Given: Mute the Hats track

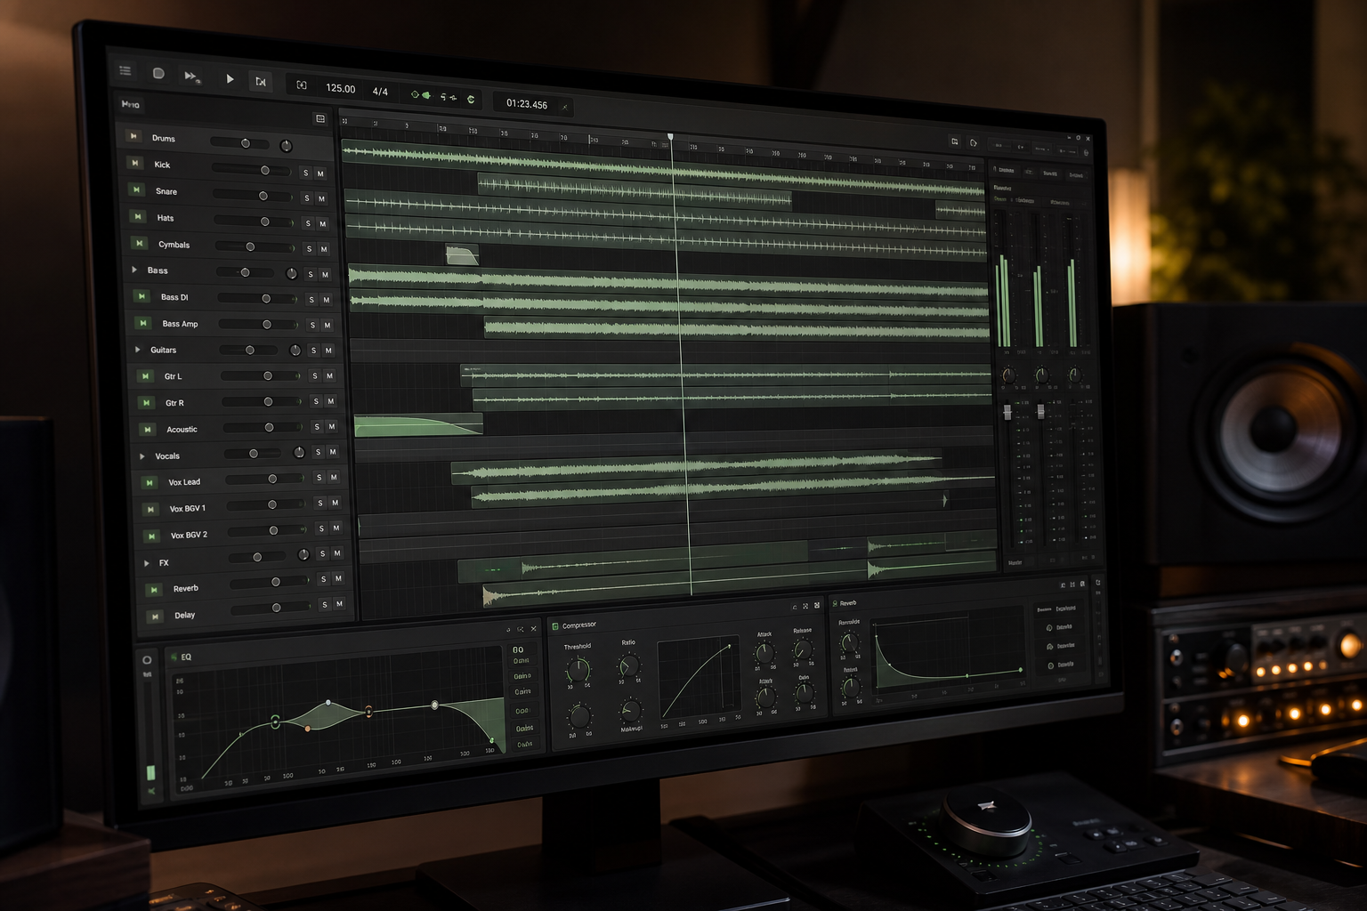Looking at the screenshot, I should [322, 223].
